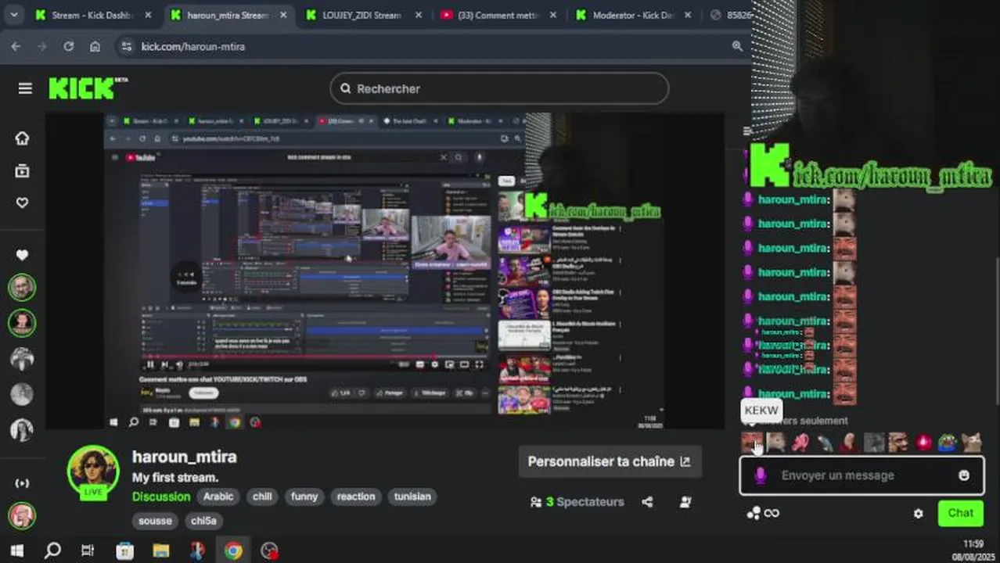The image size is (1000, 563).
Task: Switch to LOUJEY_ZIDI Stream tab
Action: (363, 15)
